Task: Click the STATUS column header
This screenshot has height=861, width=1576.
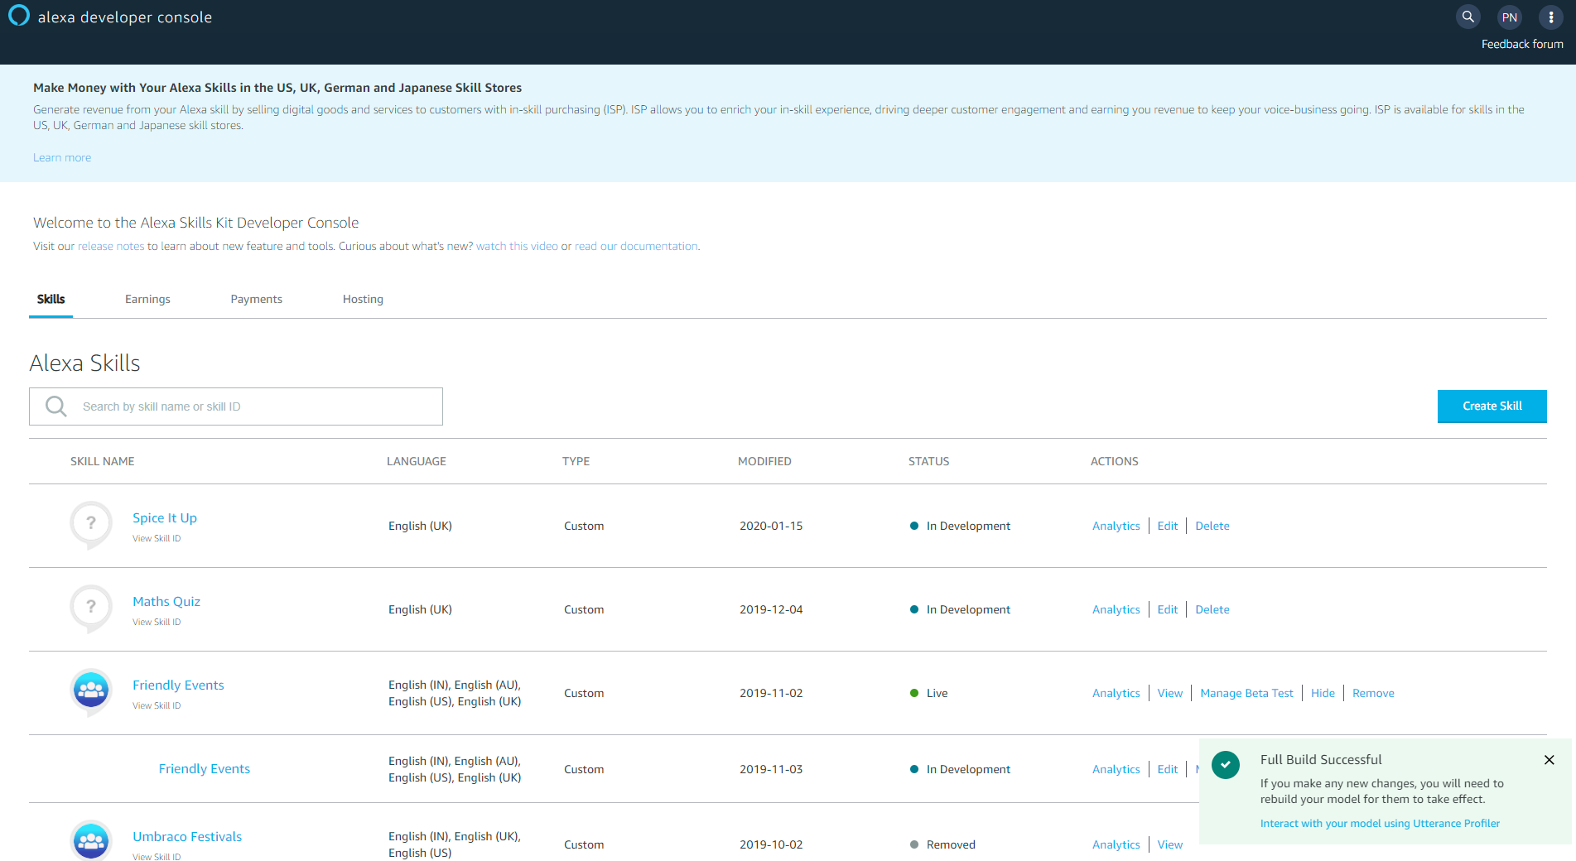Action: [928, 461]
